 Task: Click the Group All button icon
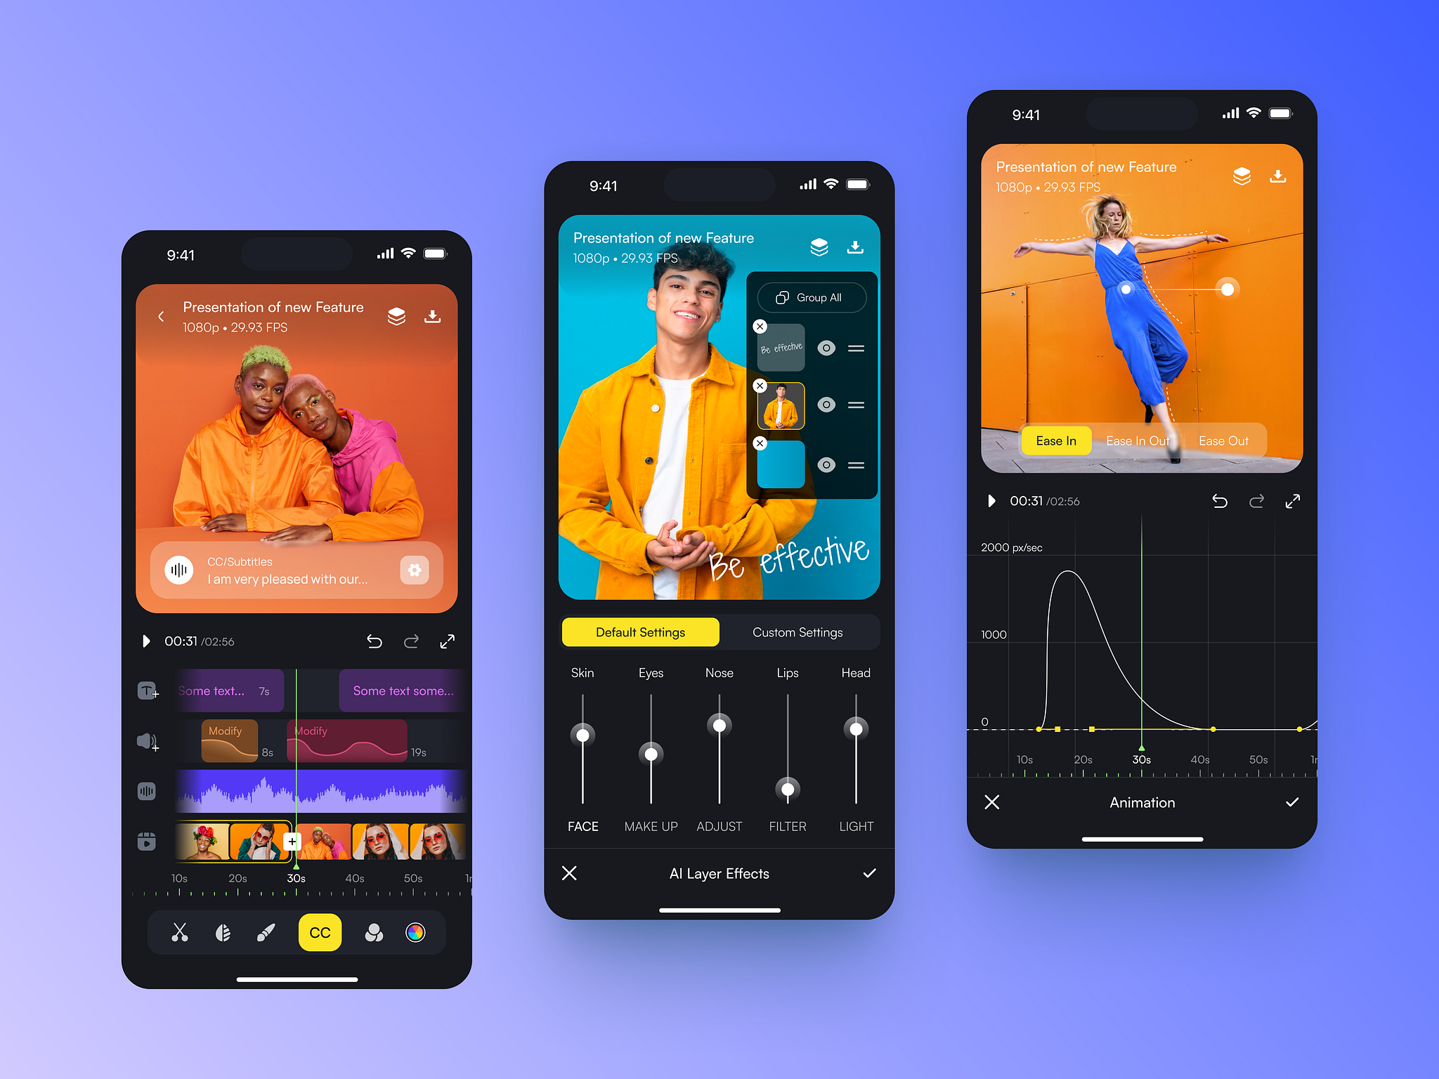tap(784, 297)
